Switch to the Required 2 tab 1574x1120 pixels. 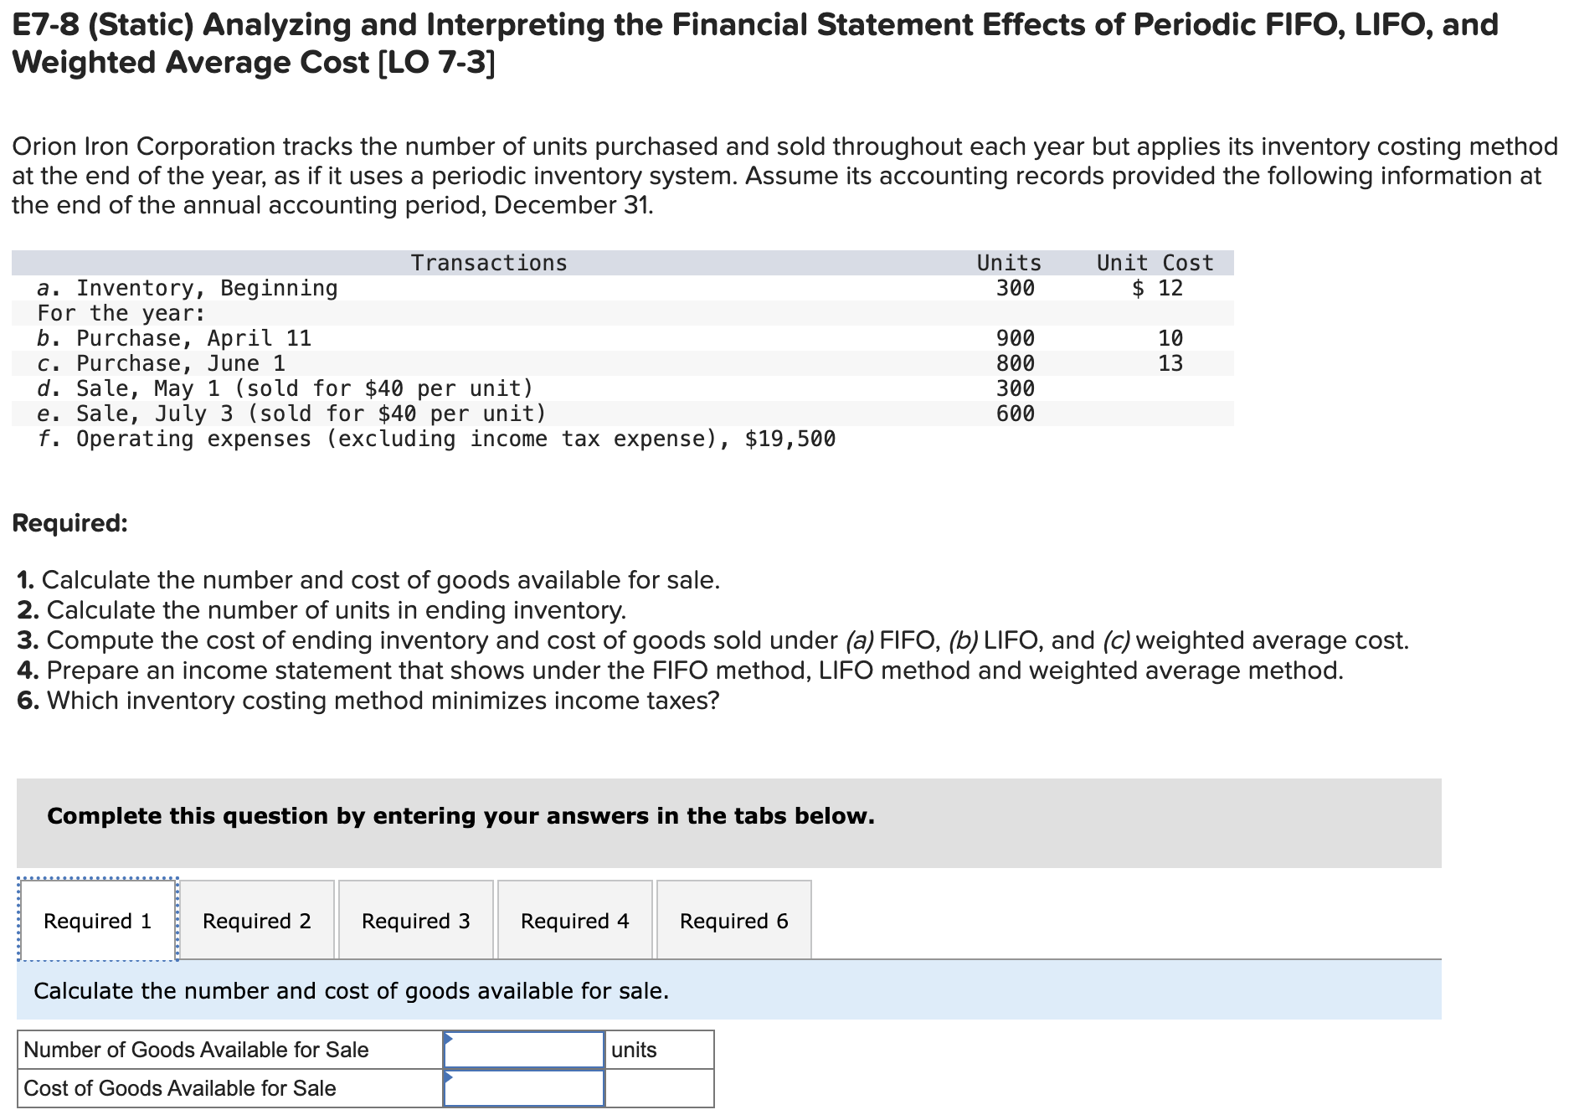(255, 921)
